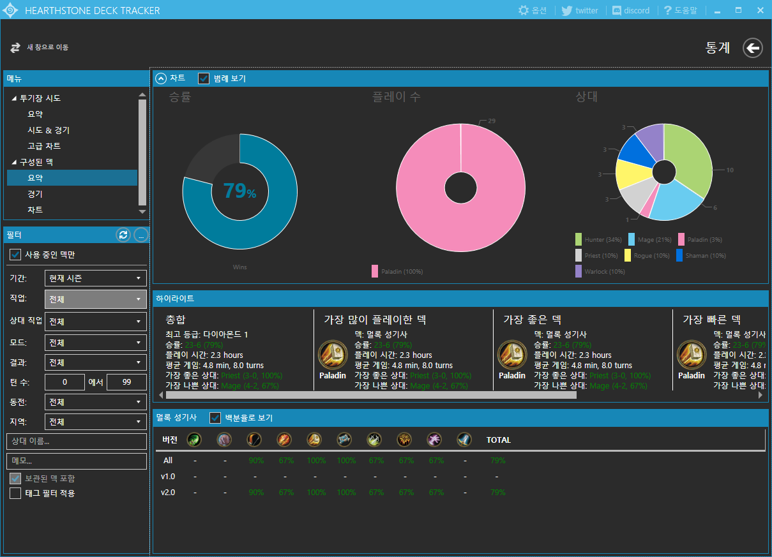
Task: Toggle the 보관된 덱 포함 checkbox
Action: [15, 479]
